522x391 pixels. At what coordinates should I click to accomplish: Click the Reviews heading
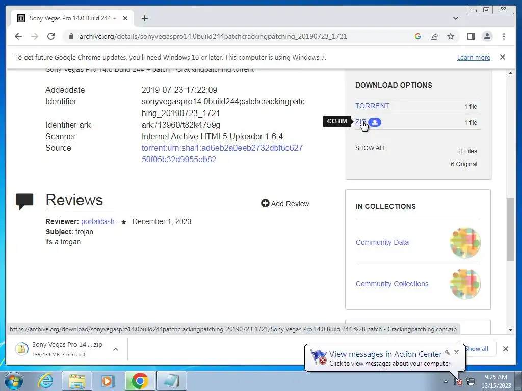coord(74,200)
